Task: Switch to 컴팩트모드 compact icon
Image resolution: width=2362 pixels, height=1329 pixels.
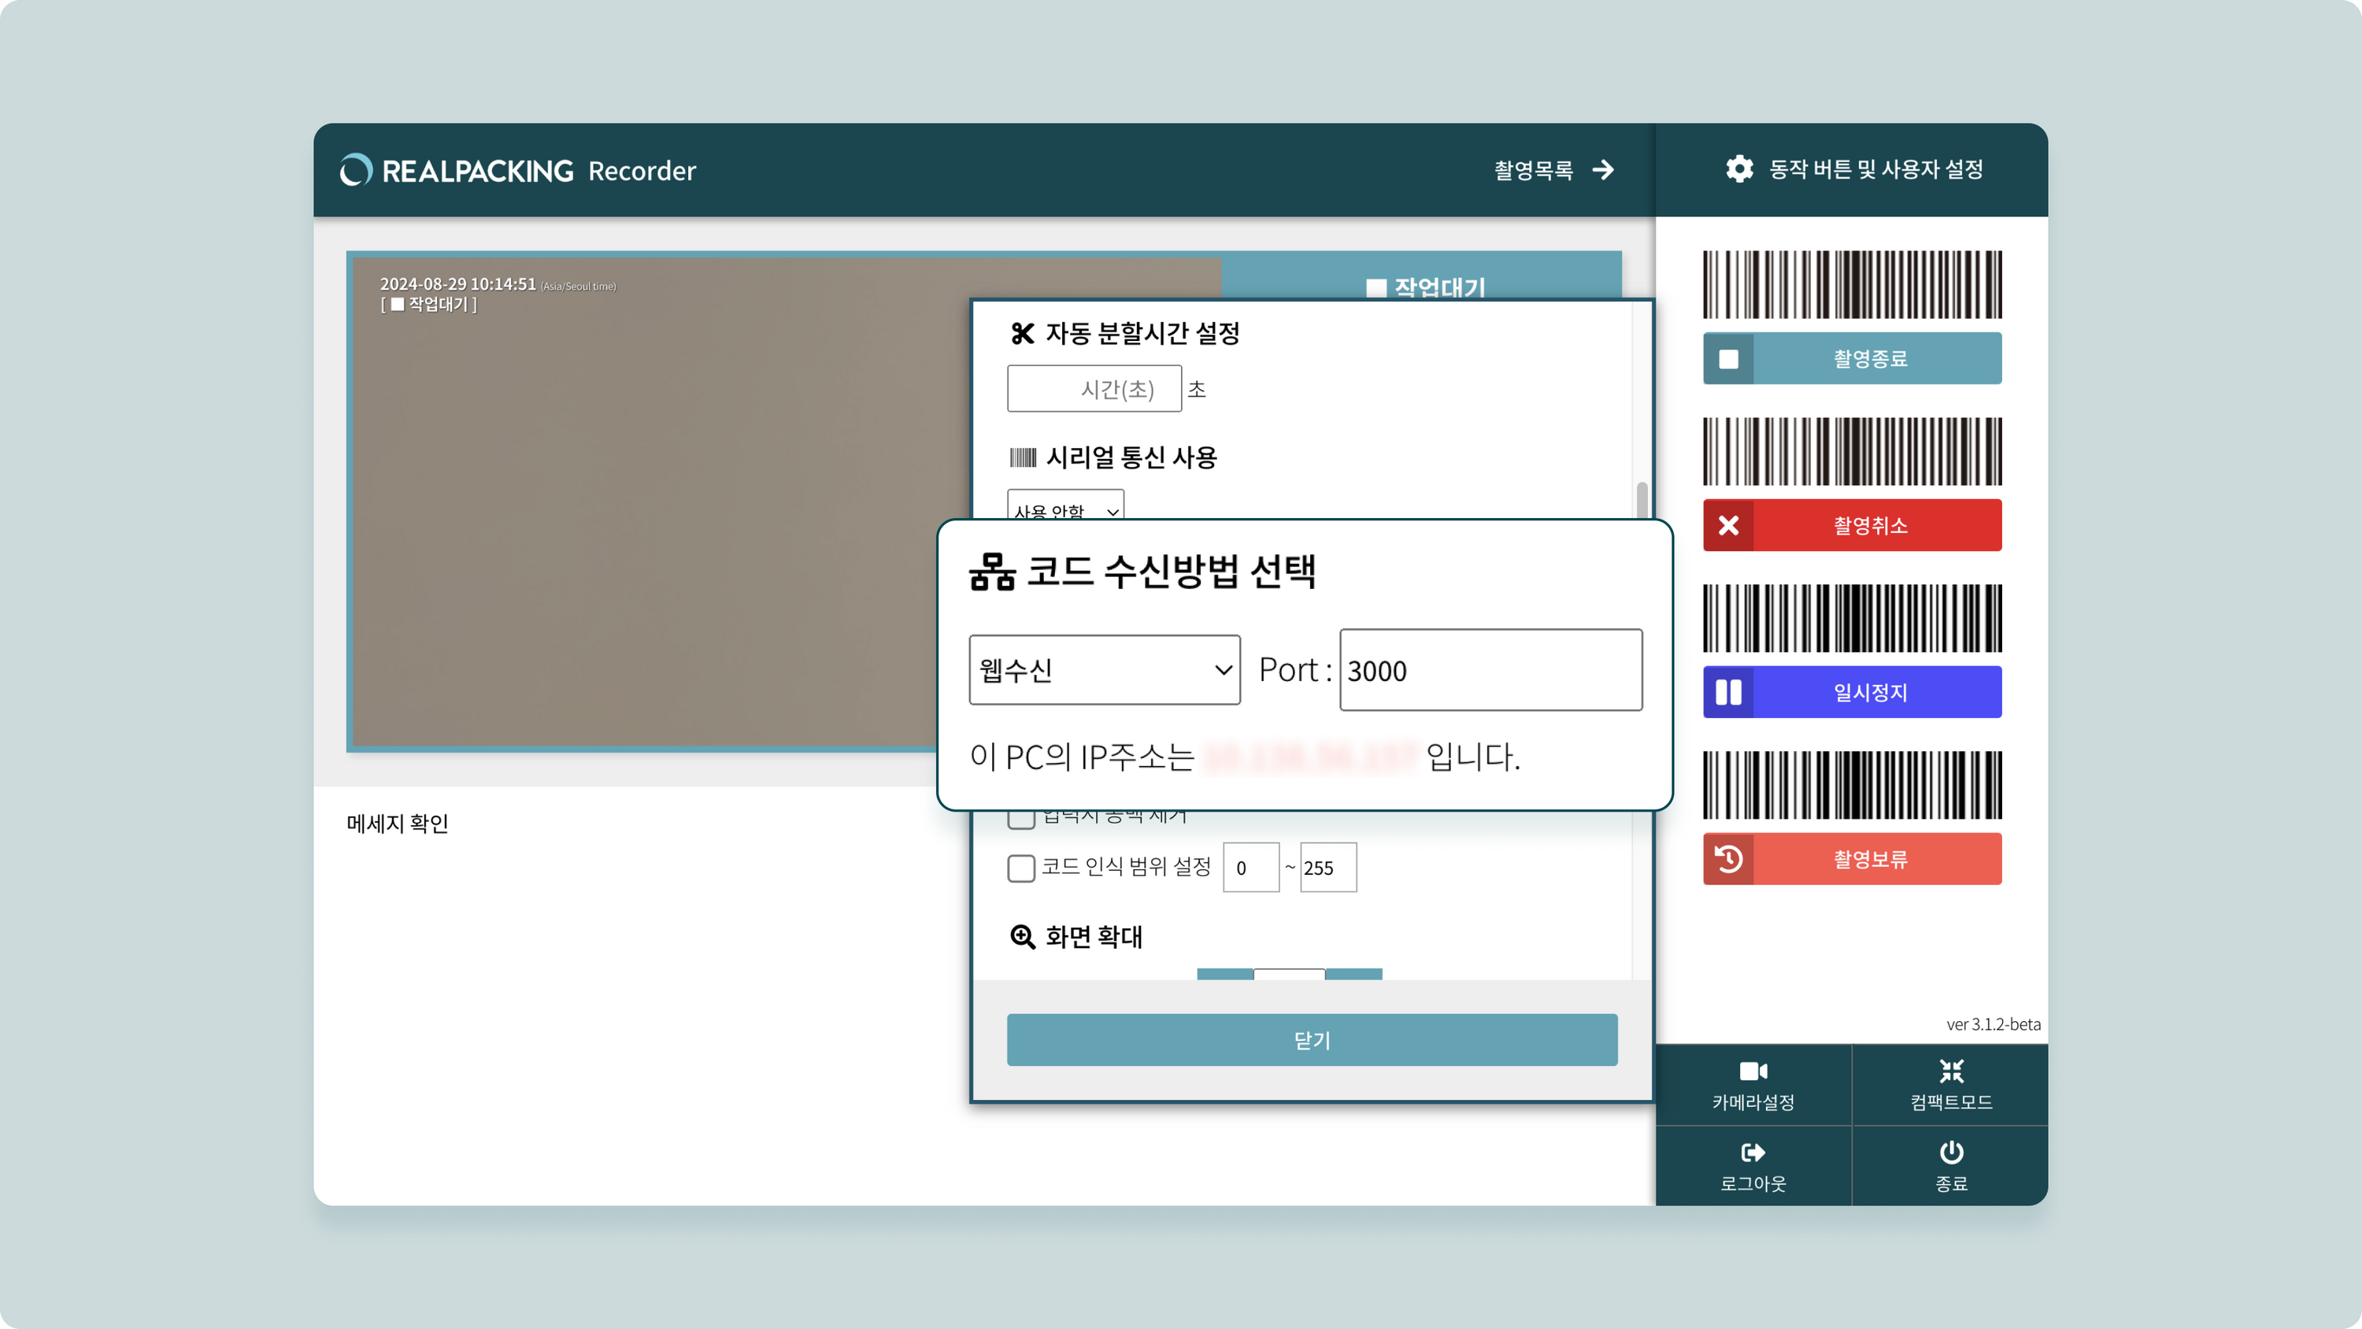Action: point(1951,1070)
